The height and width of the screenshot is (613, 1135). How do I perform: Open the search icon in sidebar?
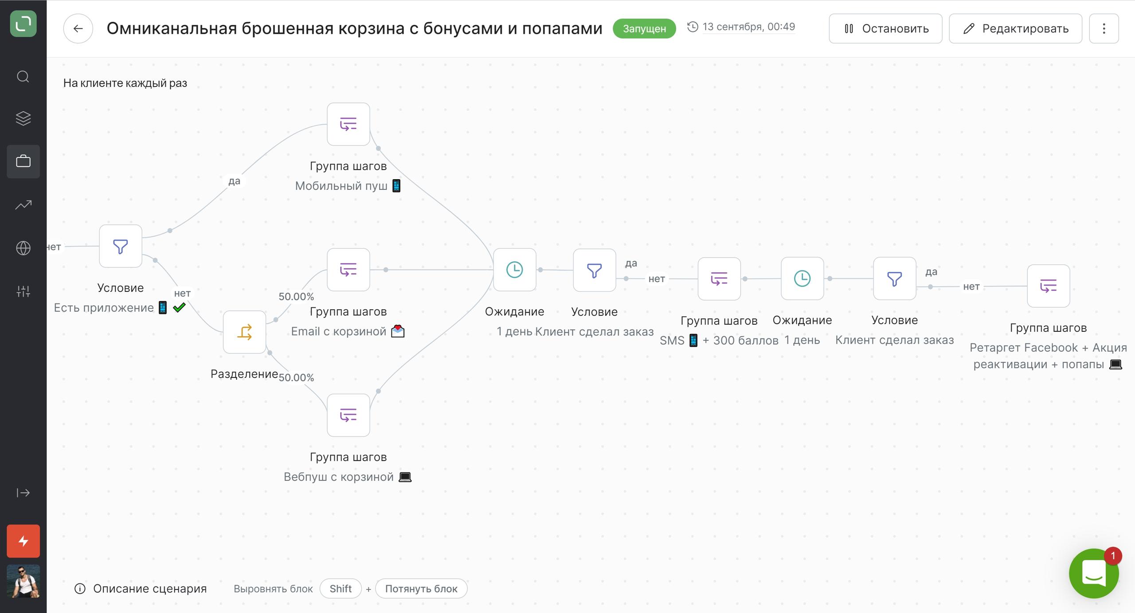coord(23,77)
